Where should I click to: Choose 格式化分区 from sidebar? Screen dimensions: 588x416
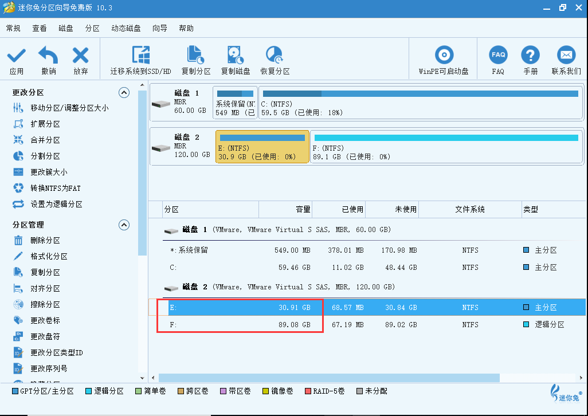coord(49,256)
